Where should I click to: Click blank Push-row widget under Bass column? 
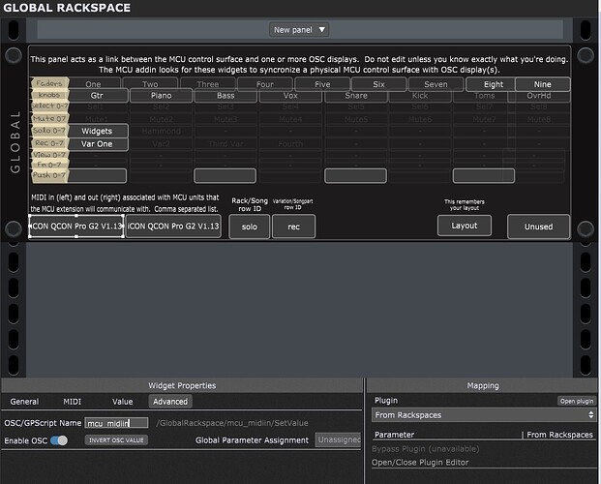click(x=225, y=175)
